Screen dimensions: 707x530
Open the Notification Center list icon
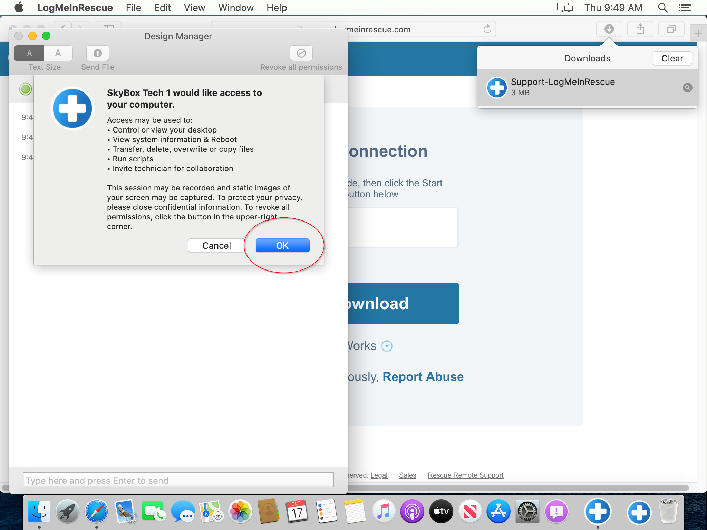click(685, 8)
